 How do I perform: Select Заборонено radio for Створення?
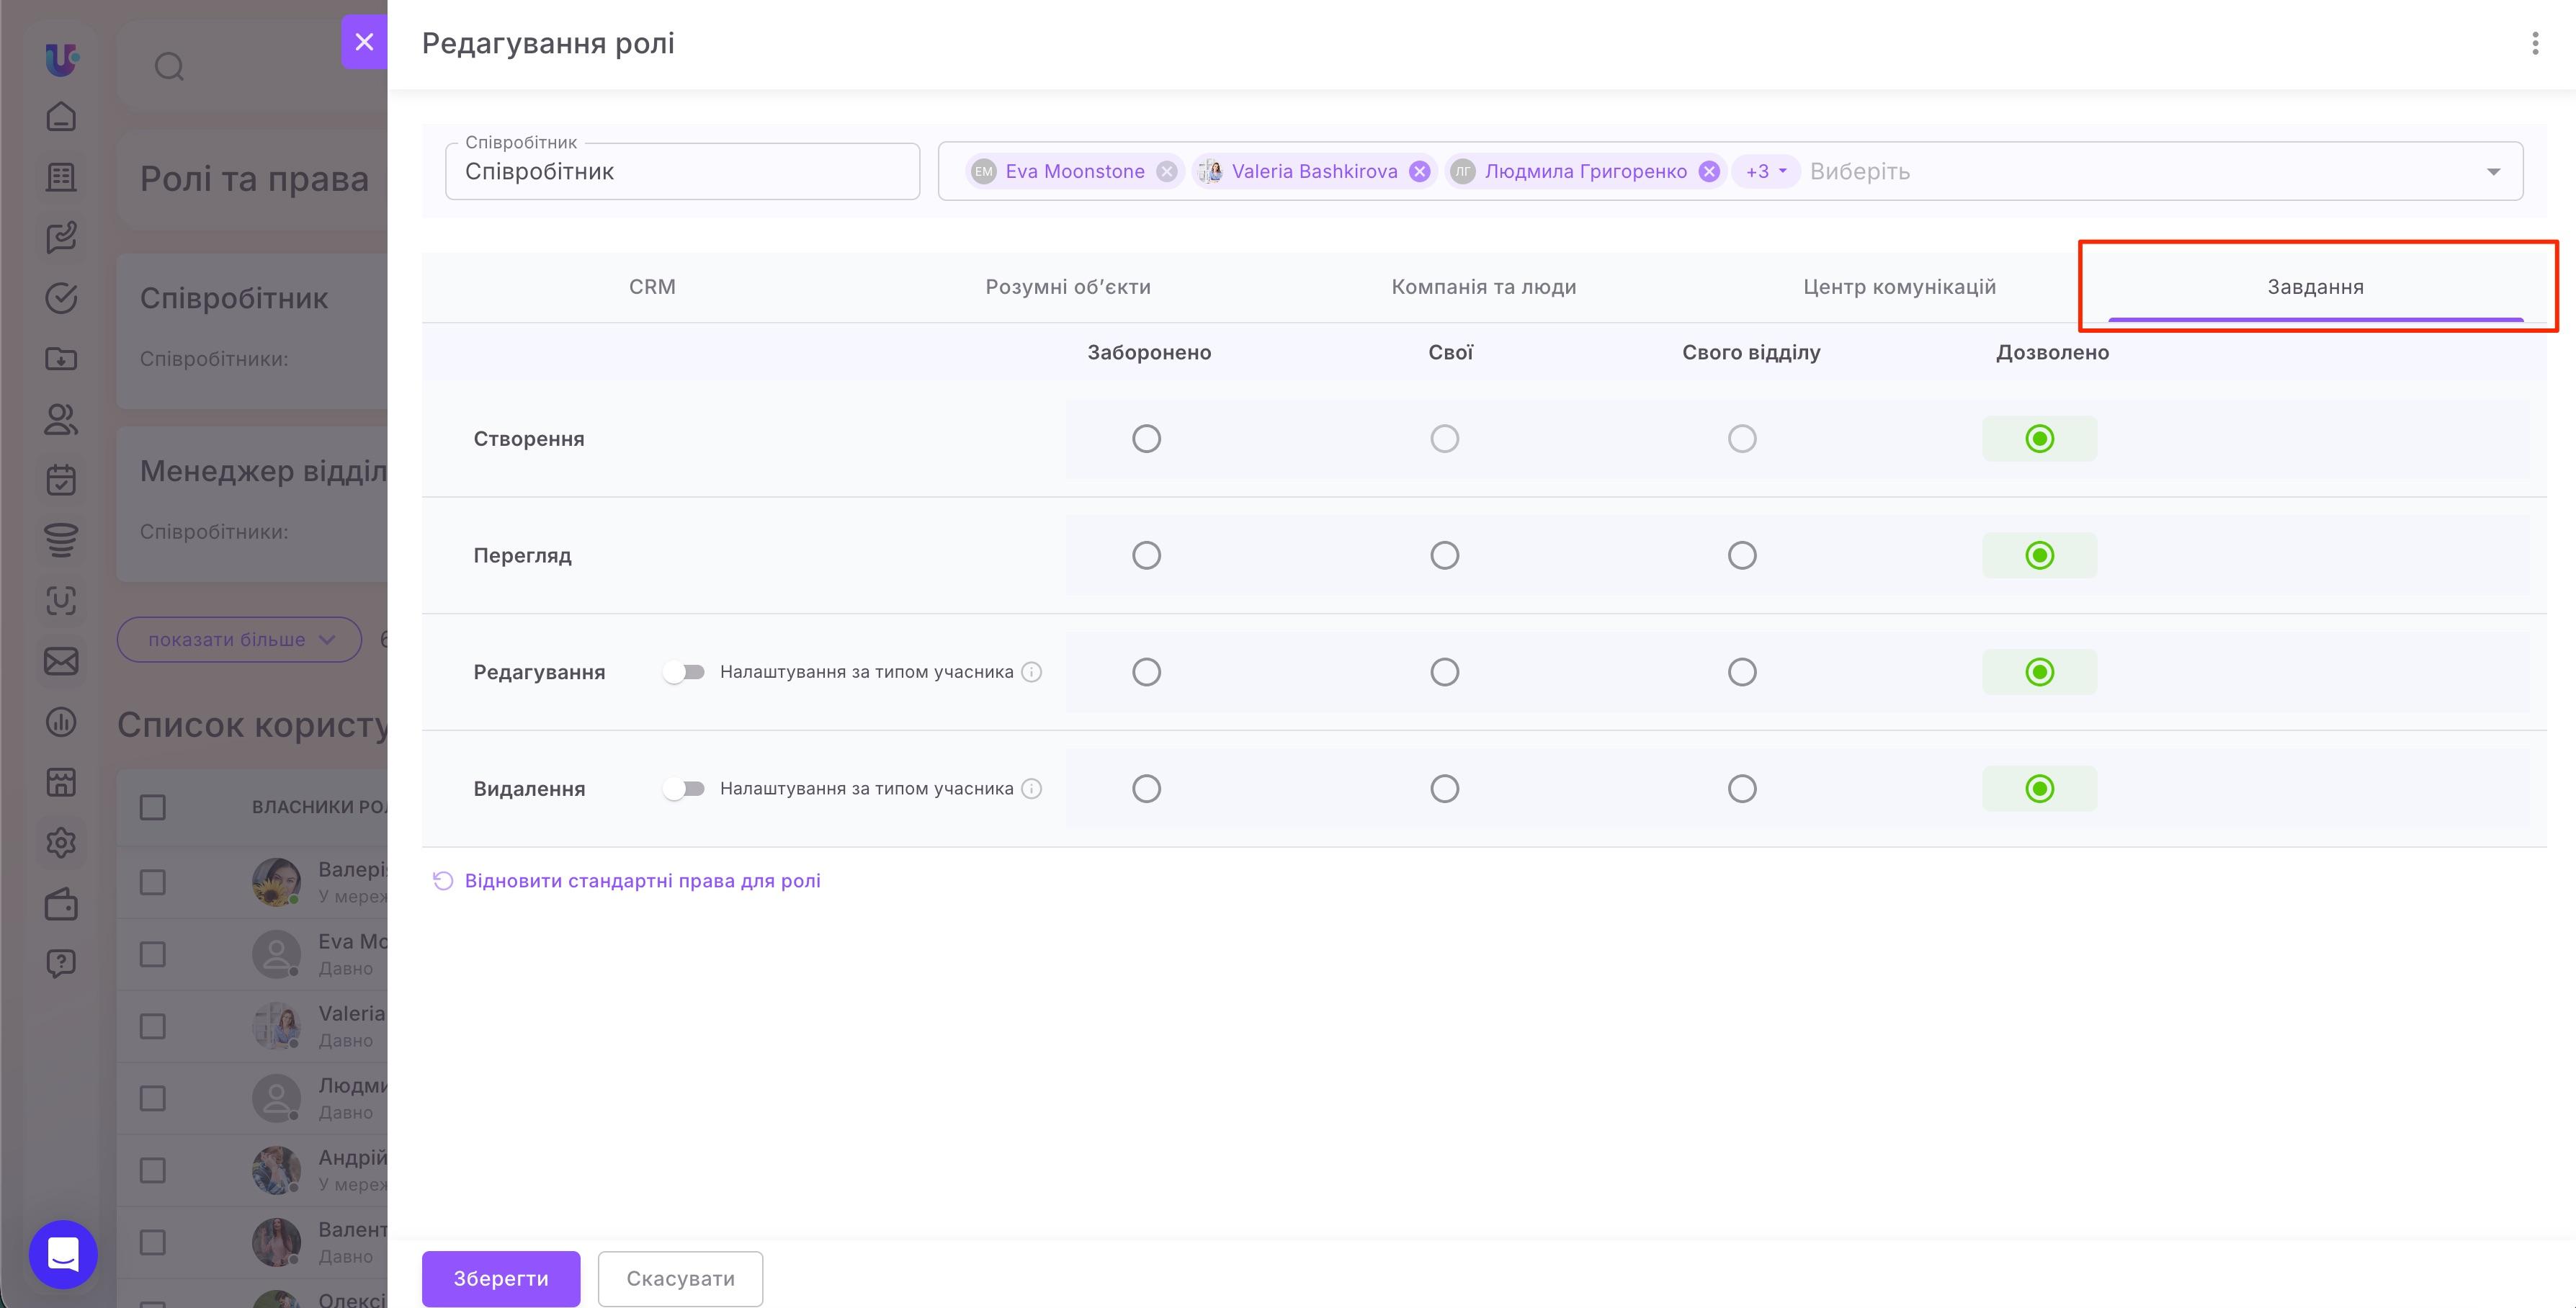(x=1146, y=439)
